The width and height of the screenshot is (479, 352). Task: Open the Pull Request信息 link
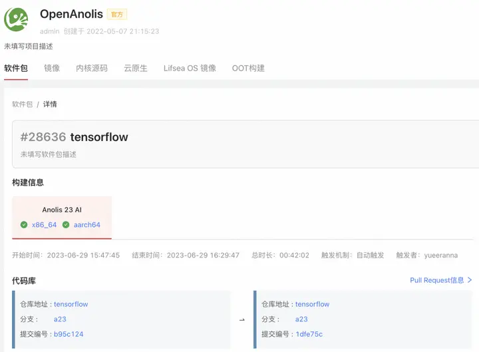[x=437, y=280]
